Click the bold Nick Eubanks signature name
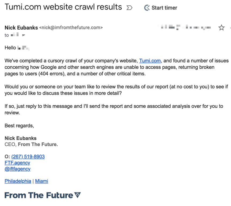The width and height of the screenshot is (231, 206). [21, 138]
